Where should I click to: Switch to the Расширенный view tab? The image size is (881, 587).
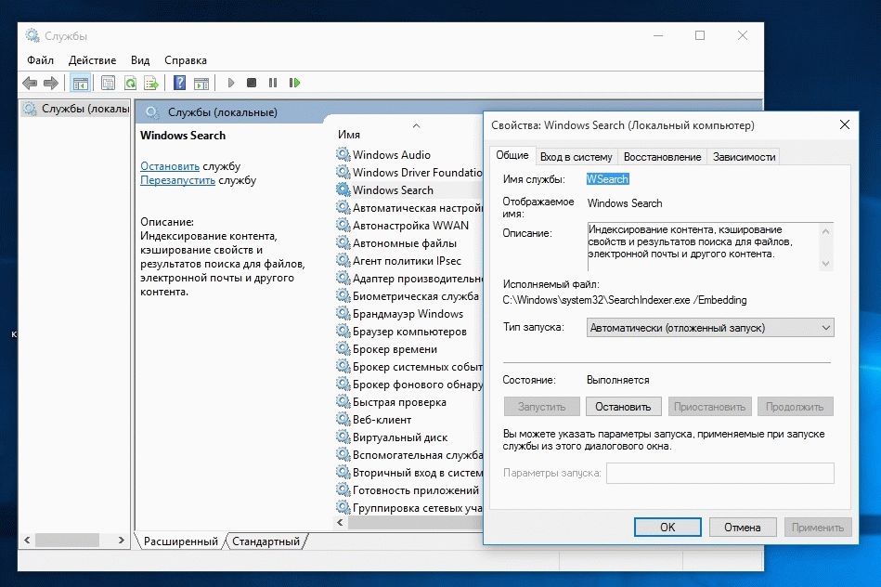point(180,541)
